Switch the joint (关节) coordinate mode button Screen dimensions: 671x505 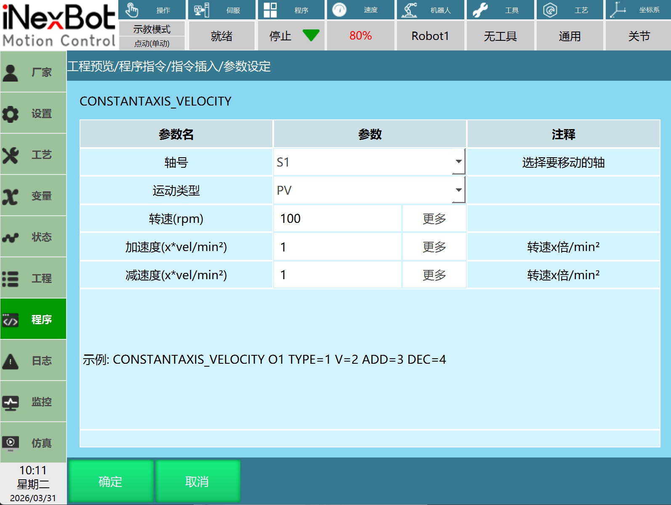[x=639, y=36]
